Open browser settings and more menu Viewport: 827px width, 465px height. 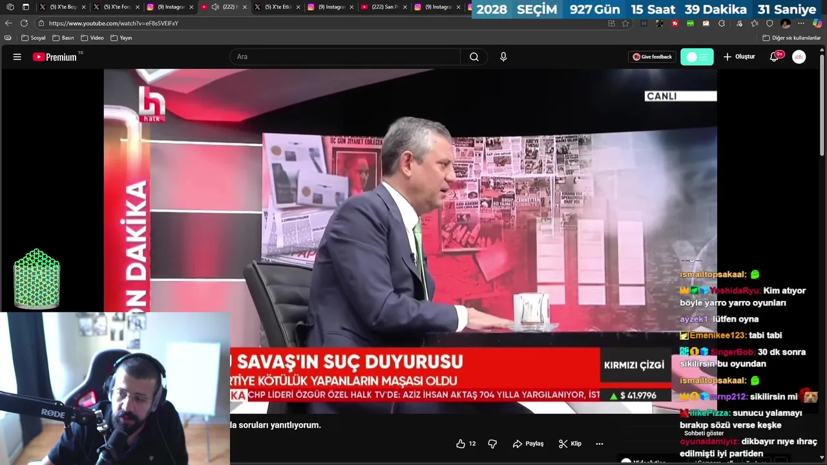(801, 23)
